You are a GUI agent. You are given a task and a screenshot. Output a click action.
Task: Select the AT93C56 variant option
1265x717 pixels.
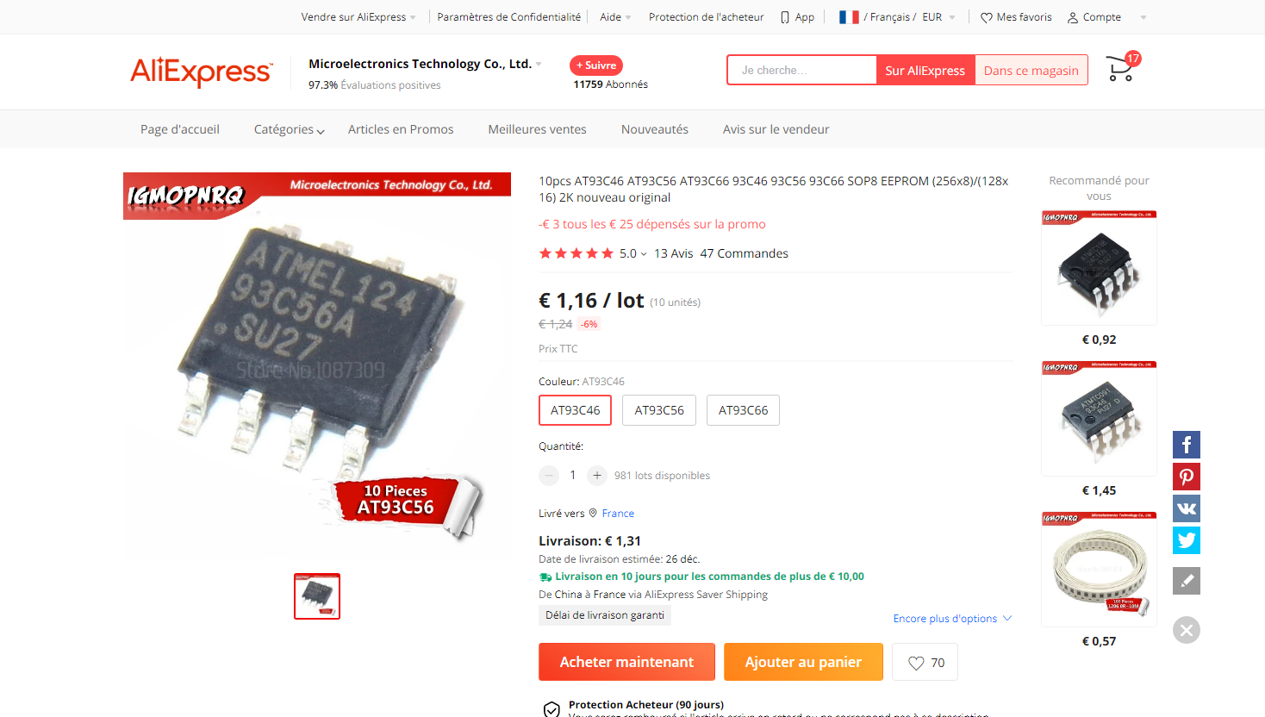(x=659, y=410)
